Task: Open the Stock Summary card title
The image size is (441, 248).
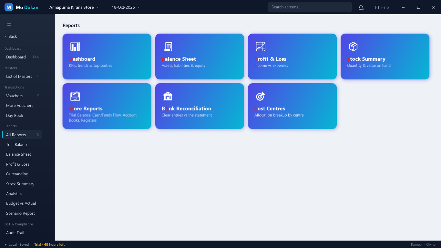Action: point(366,59)
